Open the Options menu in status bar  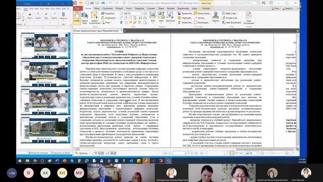pos(83,153)
